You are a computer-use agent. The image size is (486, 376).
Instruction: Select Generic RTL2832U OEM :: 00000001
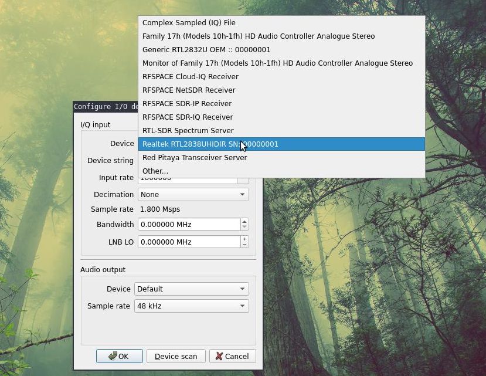tap(281, 50)
